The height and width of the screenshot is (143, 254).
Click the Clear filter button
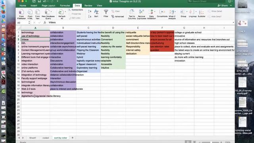[x=115, y=11]
